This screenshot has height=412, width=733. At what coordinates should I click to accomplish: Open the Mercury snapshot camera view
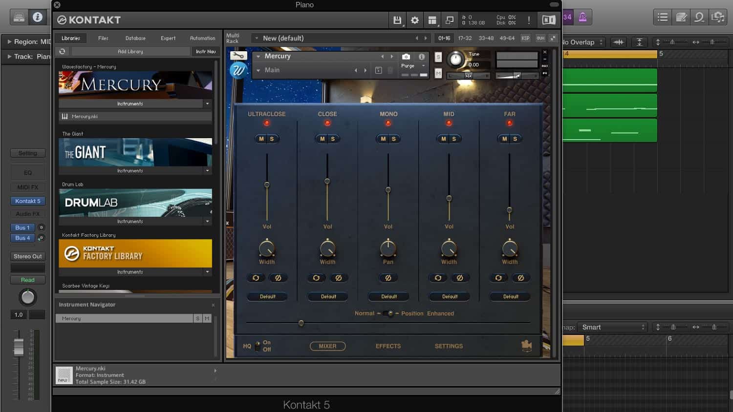(406, 57)
